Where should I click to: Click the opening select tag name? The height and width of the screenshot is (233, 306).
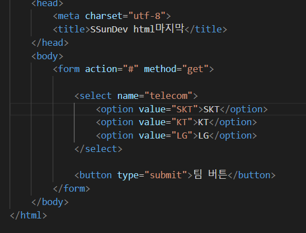96,96
